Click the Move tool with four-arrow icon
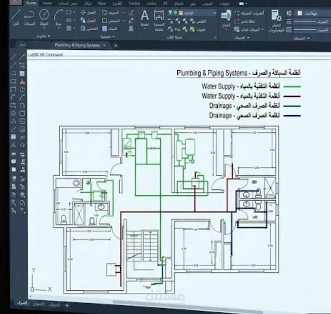 coord(83,13)
